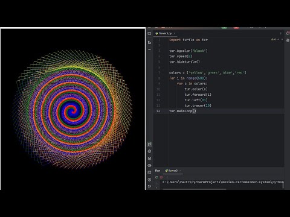Click the 'import turtle as tur' line
Screen dimensions: 290x217
(x=188, y=40)
